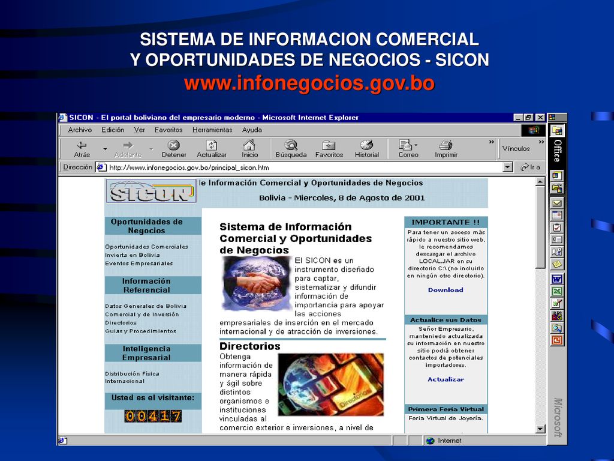
Task: Click the Distribución Física Internacional link
Action: point(132,377)
